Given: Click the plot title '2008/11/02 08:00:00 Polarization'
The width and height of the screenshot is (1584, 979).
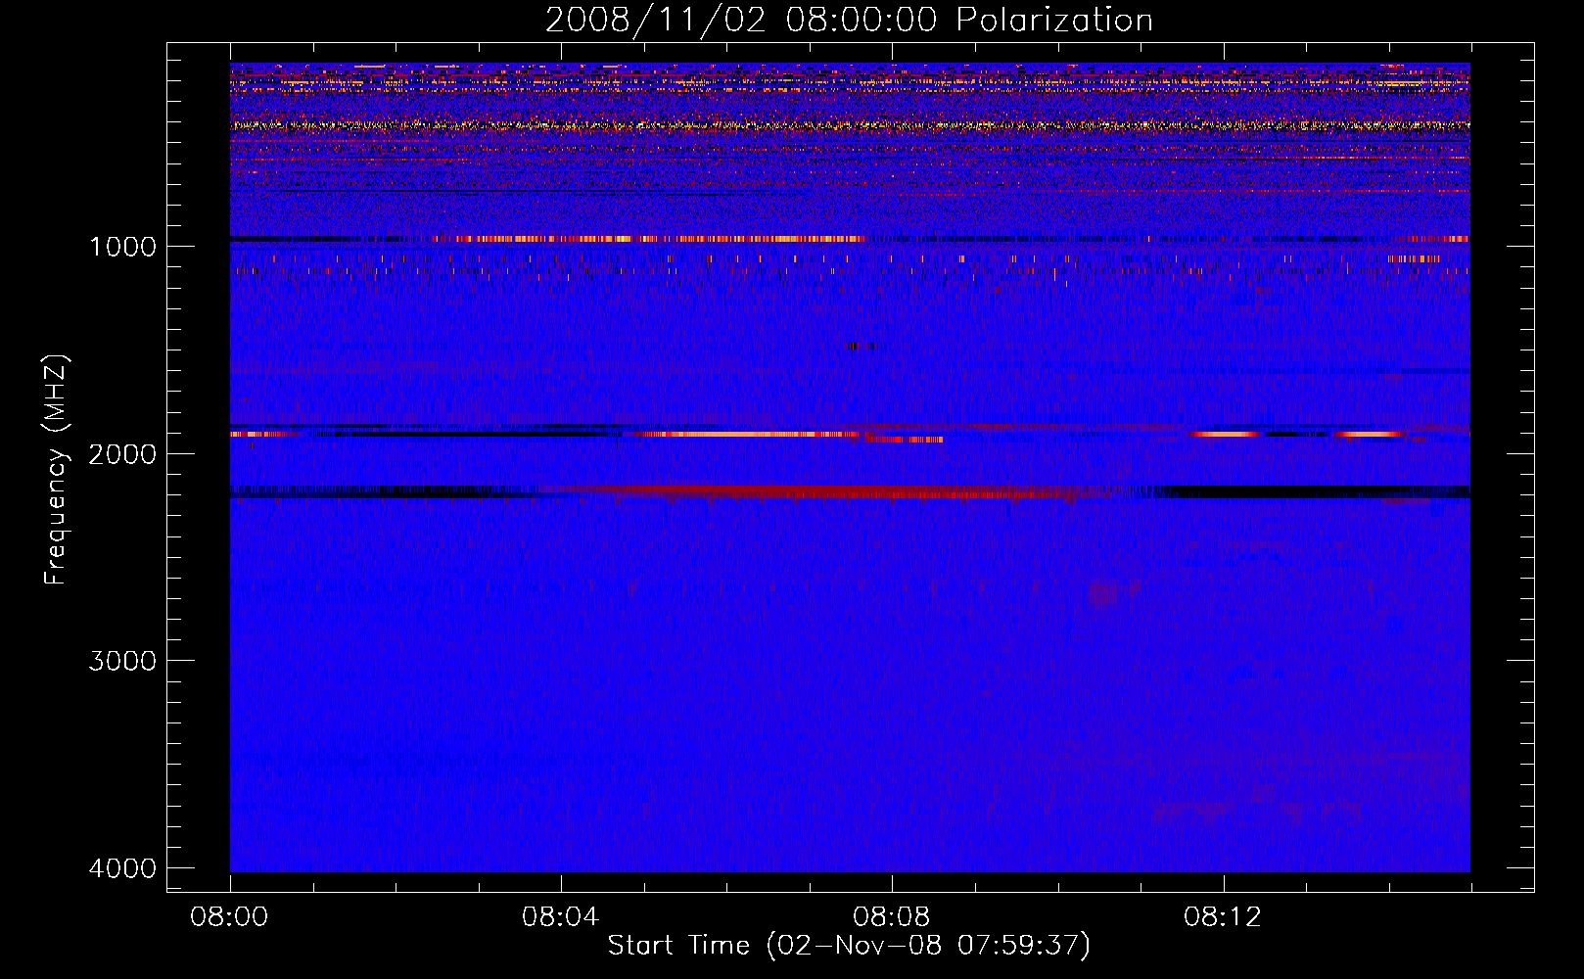Looking at the screenshot, I should 849,21.
